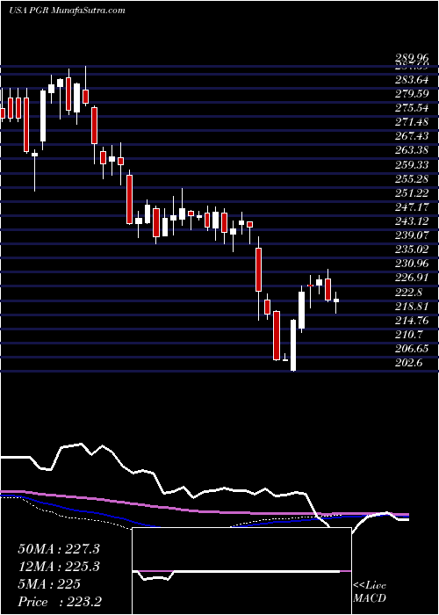
Task: Select the 202.6 price axis label
Action: 408,363
